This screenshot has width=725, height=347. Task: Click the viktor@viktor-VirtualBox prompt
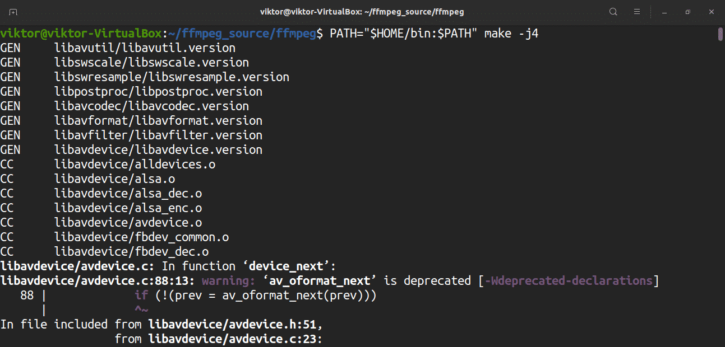81,34
